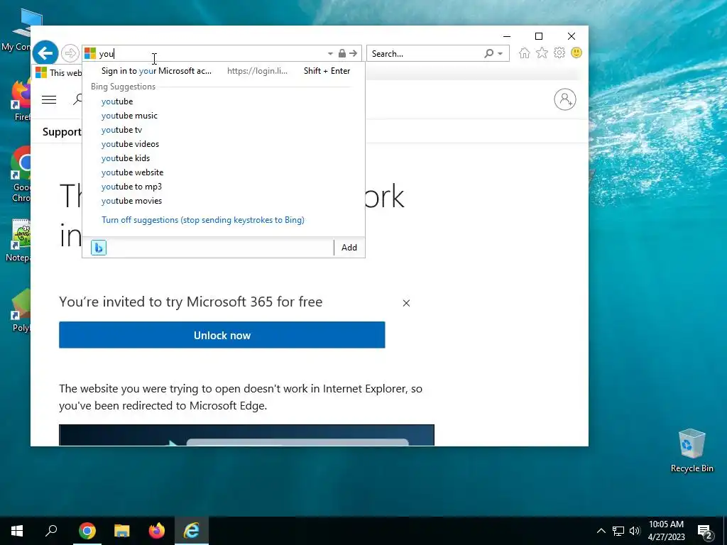Screen dimensions: 727x545
Task: Open Windows taskbar search
Action: [x=51, y=531]
